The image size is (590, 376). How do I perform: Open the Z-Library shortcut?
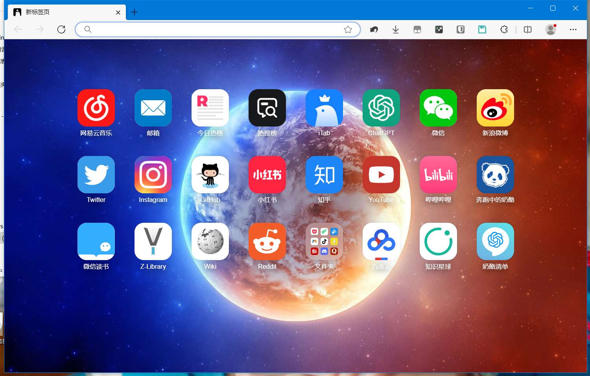click(153, 241)
